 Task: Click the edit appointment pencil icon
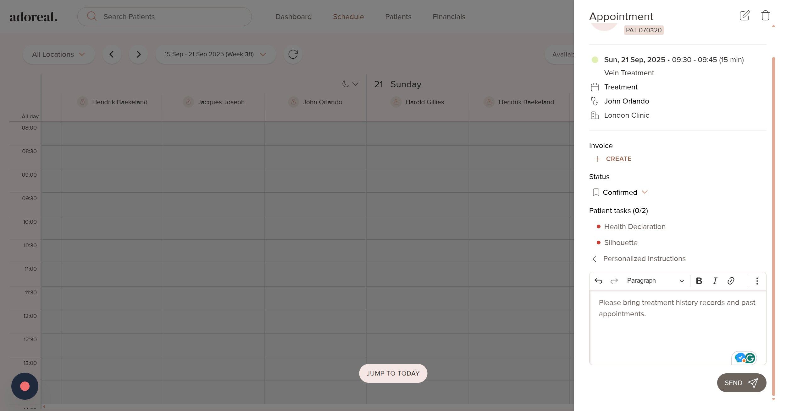coord(744,15)
